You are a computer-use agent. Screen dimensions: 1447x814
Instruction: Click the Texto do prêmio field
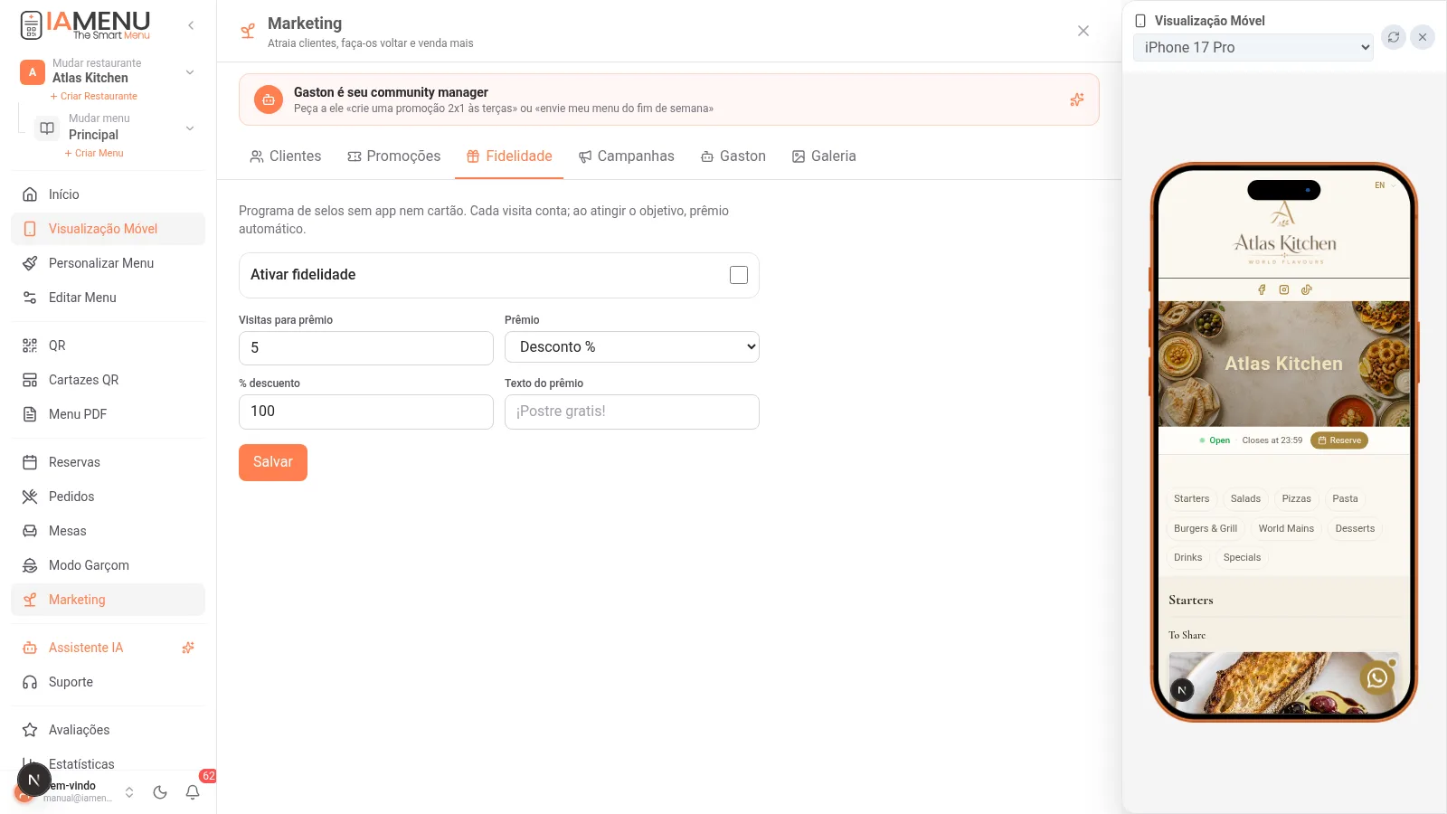pos(632,412)
